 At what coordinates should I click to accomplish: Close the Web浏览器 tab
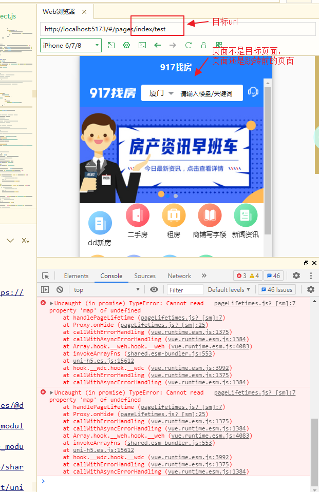click(84, 12)
